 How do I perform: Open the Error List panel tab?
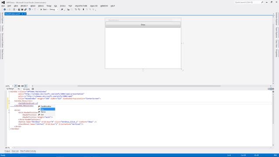(x=15, y=151)
